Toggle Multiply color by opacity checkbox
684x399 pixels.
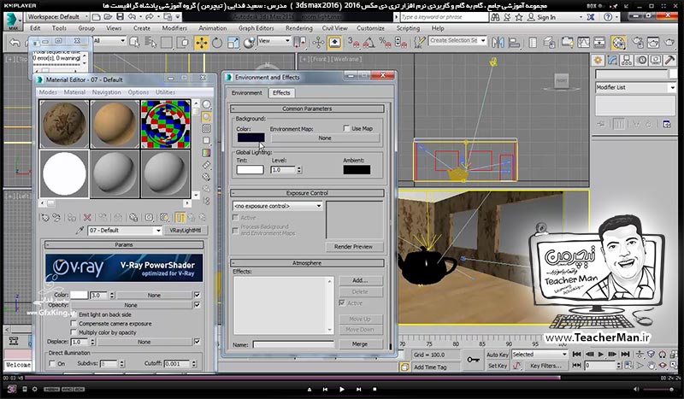pos(74,332)
